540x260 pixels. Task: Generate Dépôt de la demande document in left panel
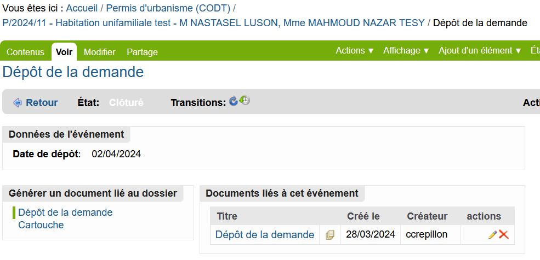[x=65, y=212]
